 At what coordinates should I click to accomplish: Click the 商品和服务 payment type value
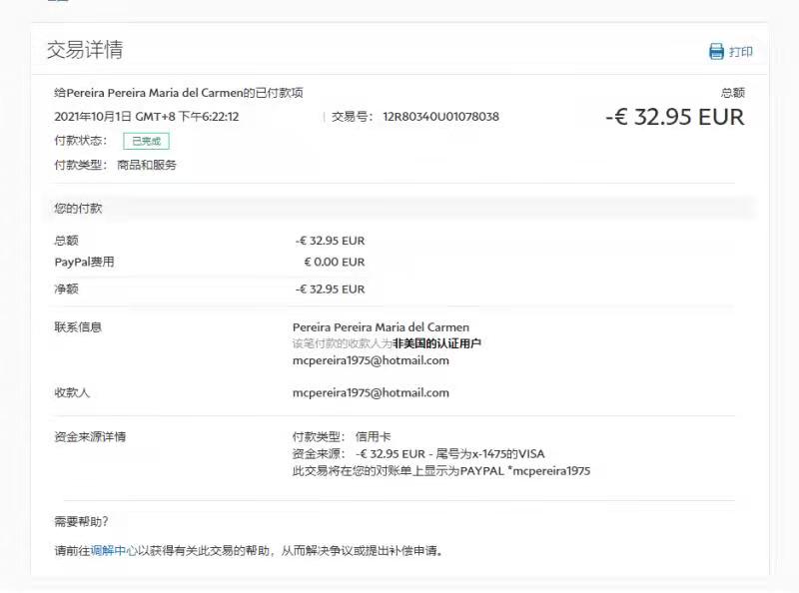147,165
